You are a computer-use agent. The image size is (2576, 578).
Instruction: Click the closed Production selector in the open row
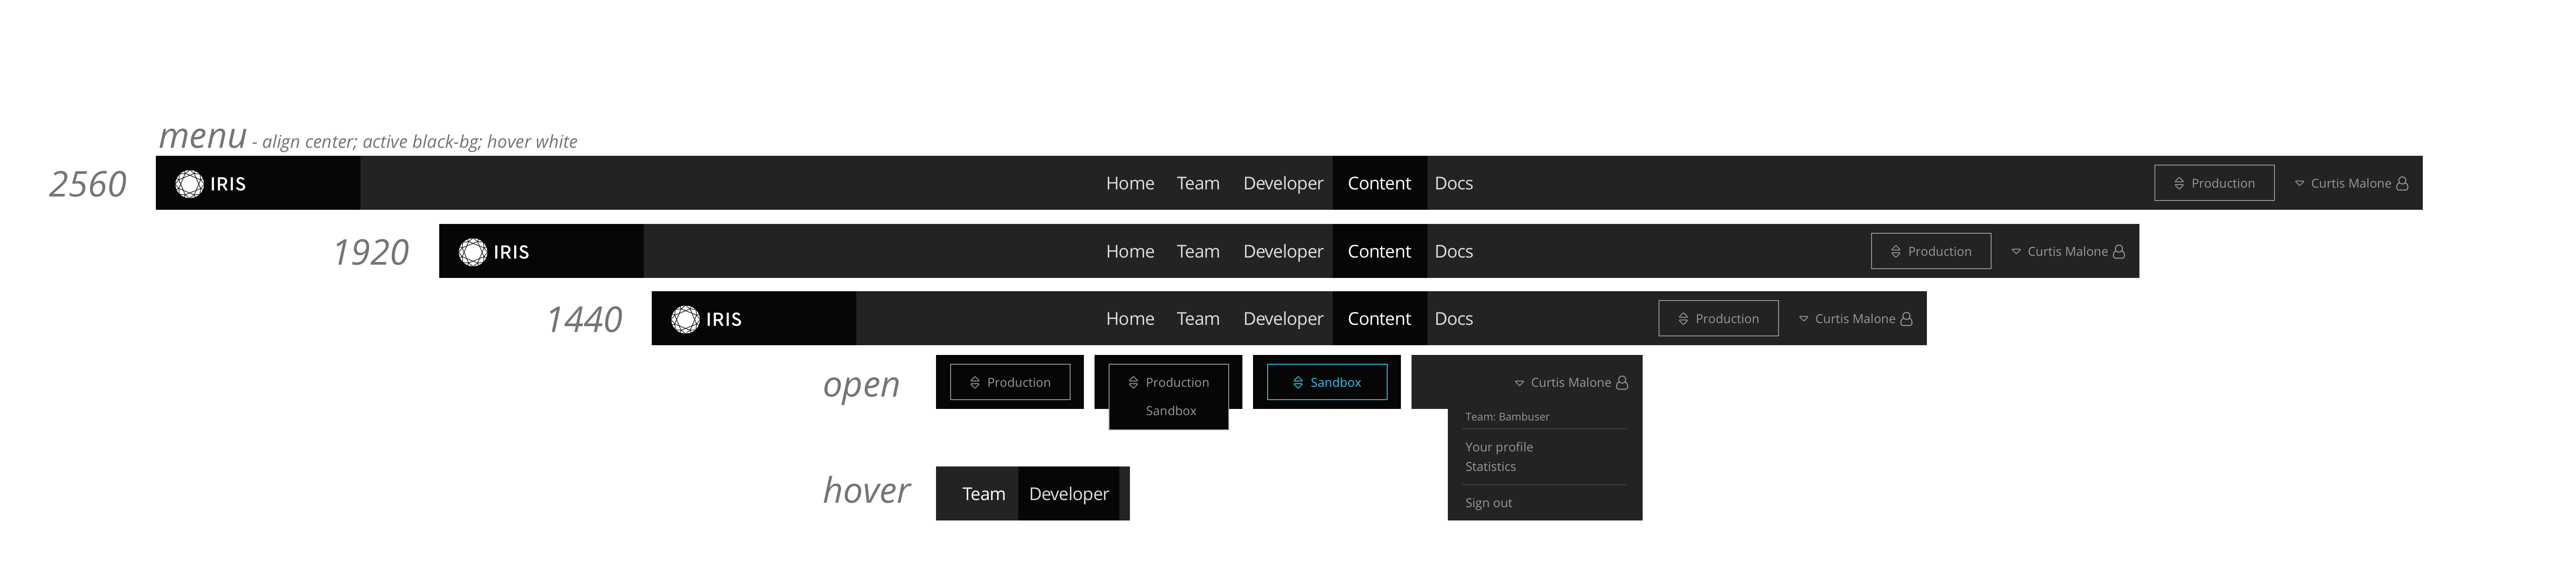click(x=1010, y=382)
